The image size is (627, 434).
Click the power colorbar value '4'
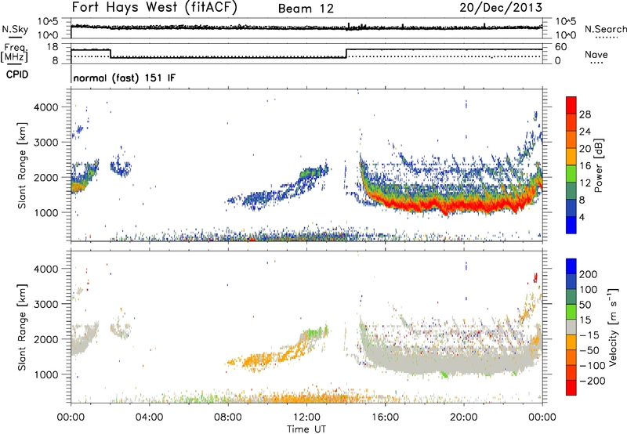click(582, 217)
